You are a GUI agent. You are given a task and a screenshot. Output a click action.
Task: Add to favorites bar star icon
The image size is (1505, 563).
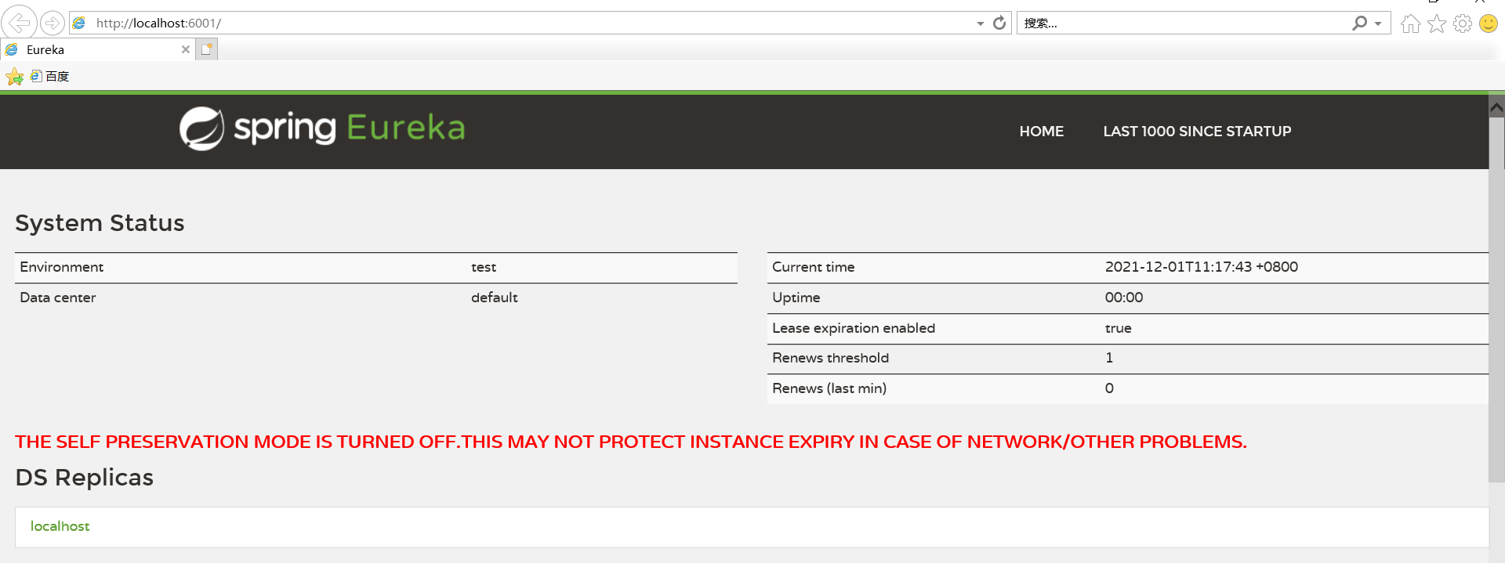(14, 77)
